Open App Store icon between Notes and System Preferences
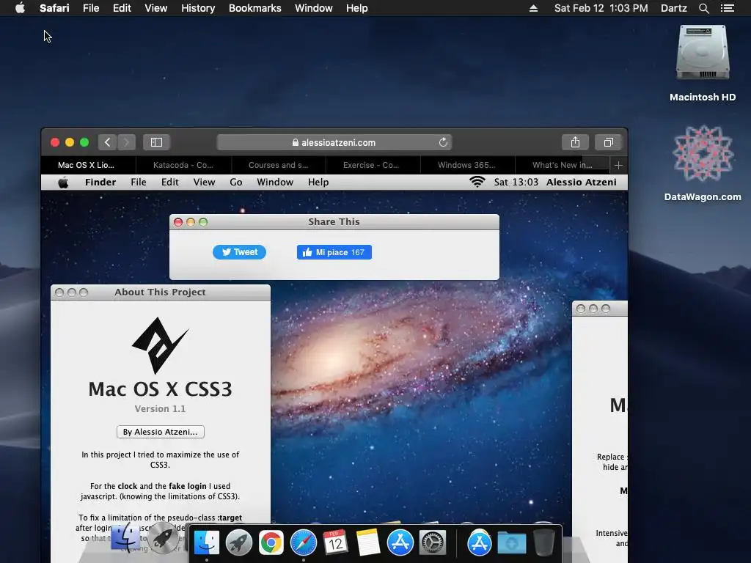751x563 pixels. point(400,543)
